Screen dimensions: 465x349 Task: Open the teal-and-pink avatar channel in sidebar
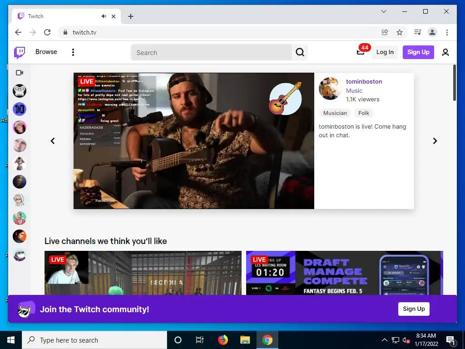coord(20,218)
